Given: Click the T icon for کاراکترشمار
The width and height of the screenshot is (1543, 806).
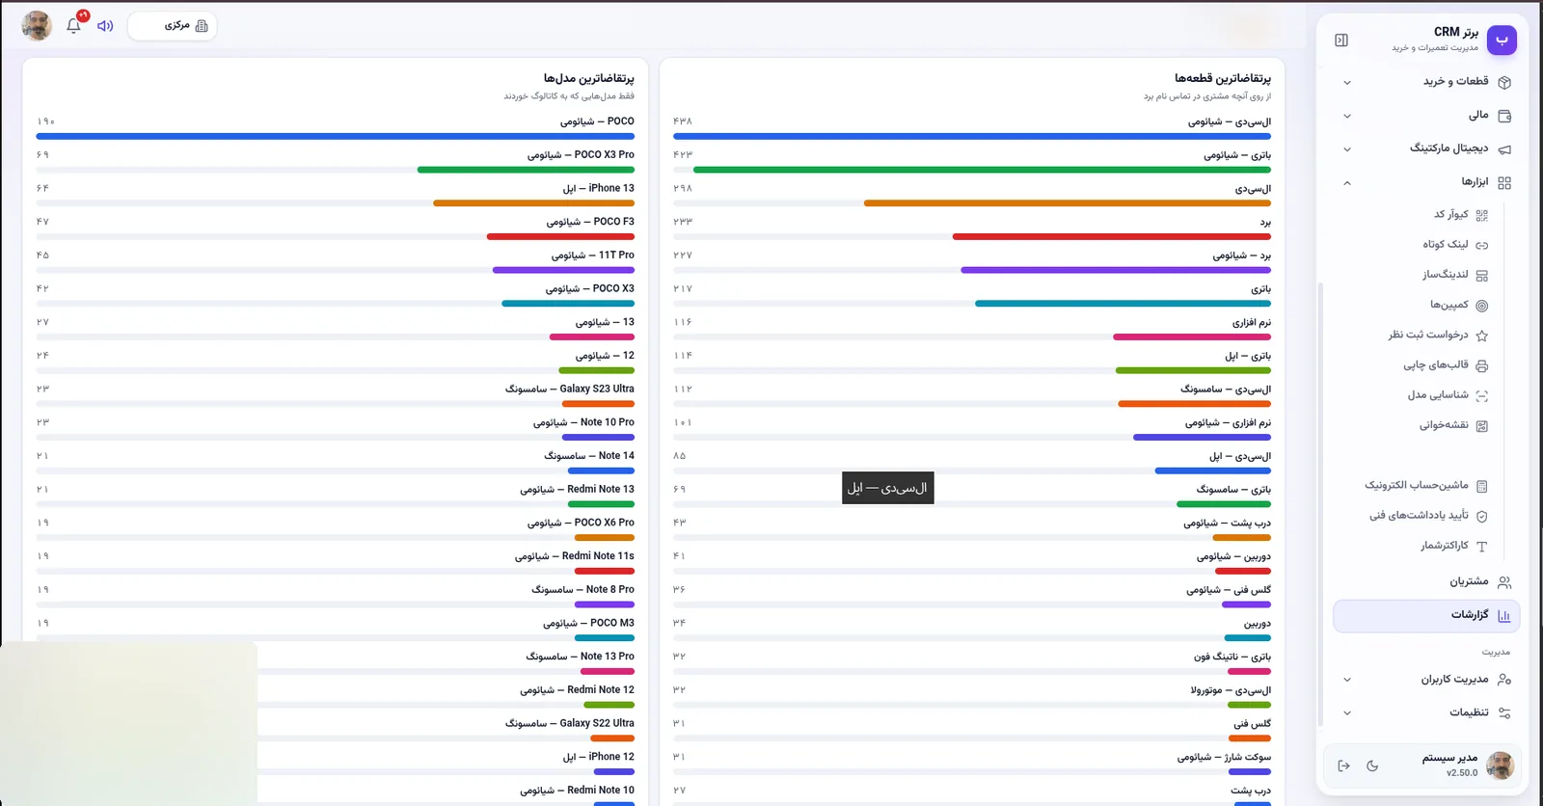Looking at the screenshot, I should point(1482,547).
